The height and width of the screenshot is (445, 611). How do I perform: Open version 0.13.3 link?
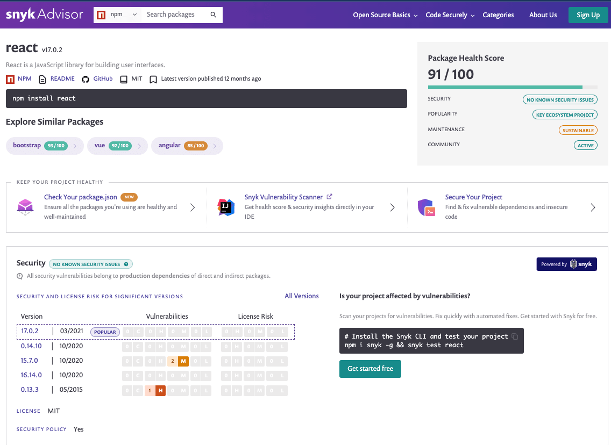(30, 389)
